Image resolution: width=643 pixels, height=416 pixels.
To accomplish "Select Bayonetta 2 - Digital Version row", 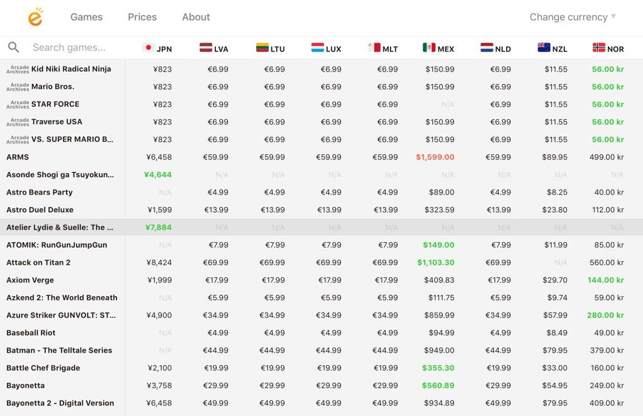I will [321, 403].
